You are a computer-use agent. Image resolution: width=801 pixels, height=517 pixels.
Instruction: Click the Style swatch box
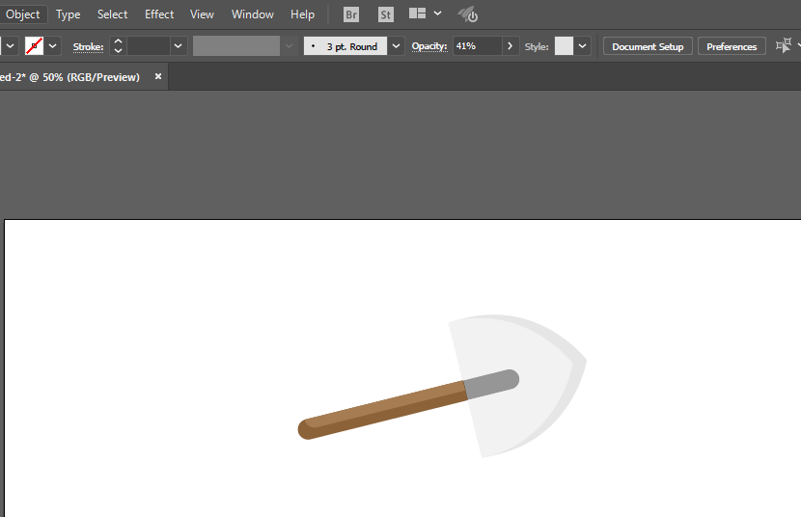coord(564,46)
